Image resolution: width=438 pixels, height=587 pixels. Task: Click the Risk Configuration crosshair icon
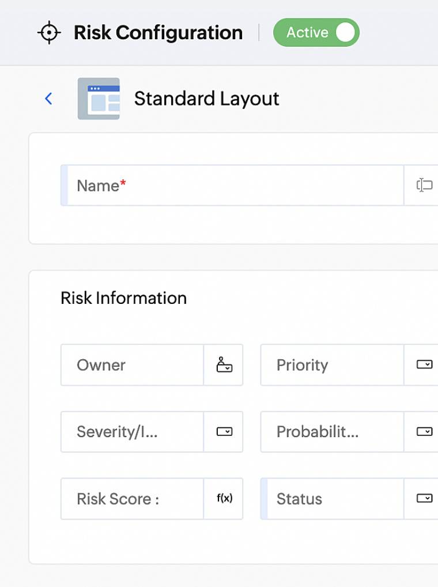(x=49, y=33)
